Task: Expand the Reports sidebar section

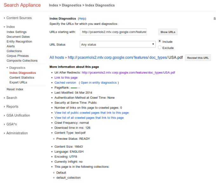Action: (12, 107)
